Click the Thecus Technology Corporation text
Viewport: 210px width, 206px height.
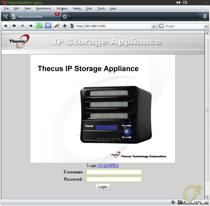(x=143, y=156)
